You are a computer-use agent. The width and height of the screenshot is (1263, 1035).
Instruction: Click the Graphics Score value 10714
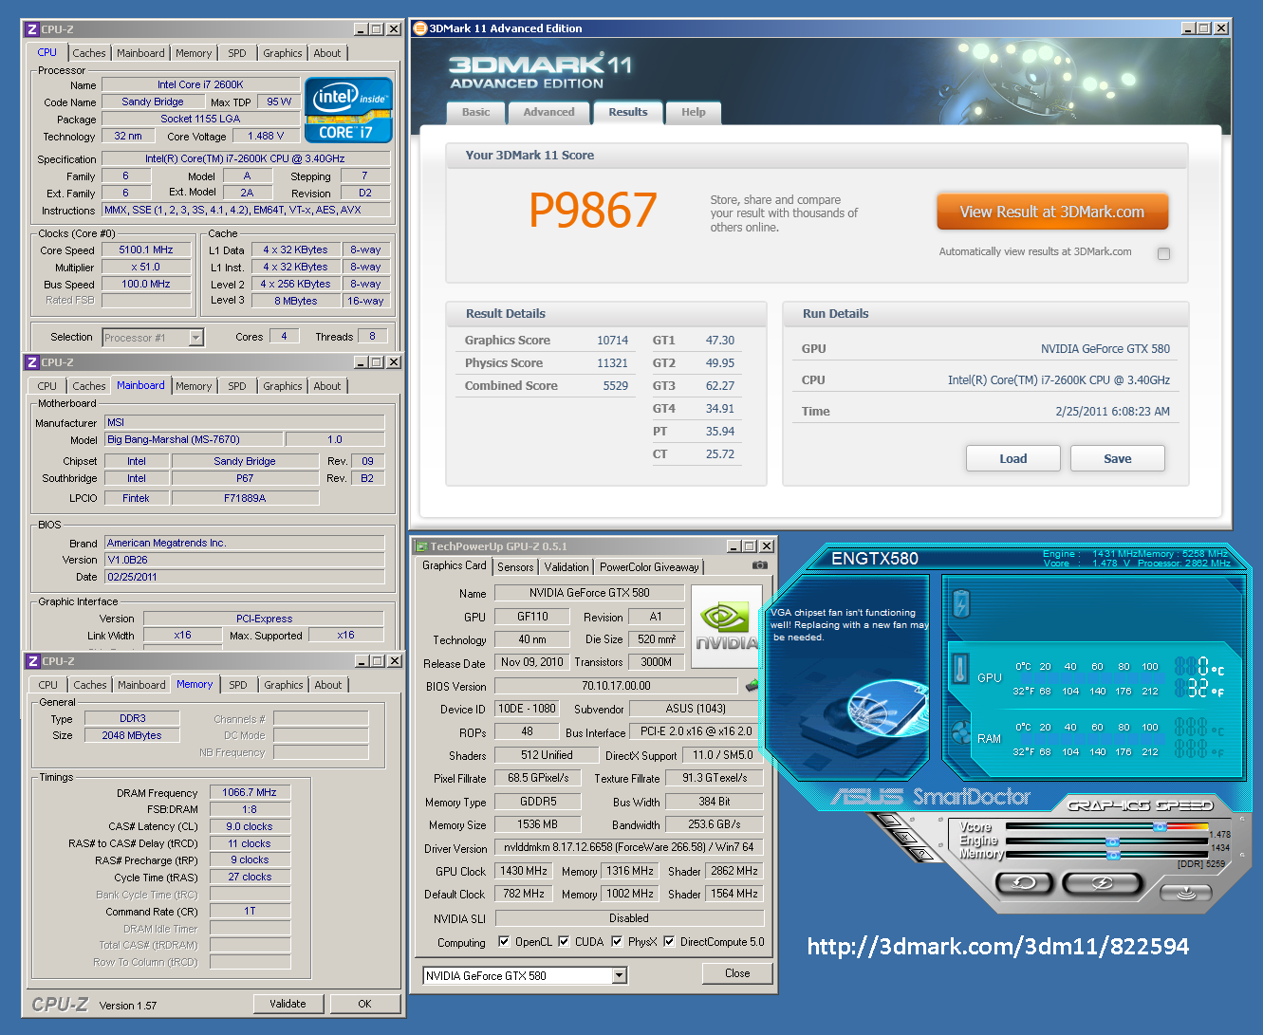(x=612, y=341)
